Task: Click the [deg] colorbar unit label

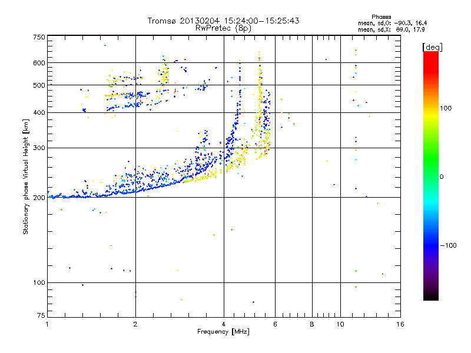Action: coord(432,47)
